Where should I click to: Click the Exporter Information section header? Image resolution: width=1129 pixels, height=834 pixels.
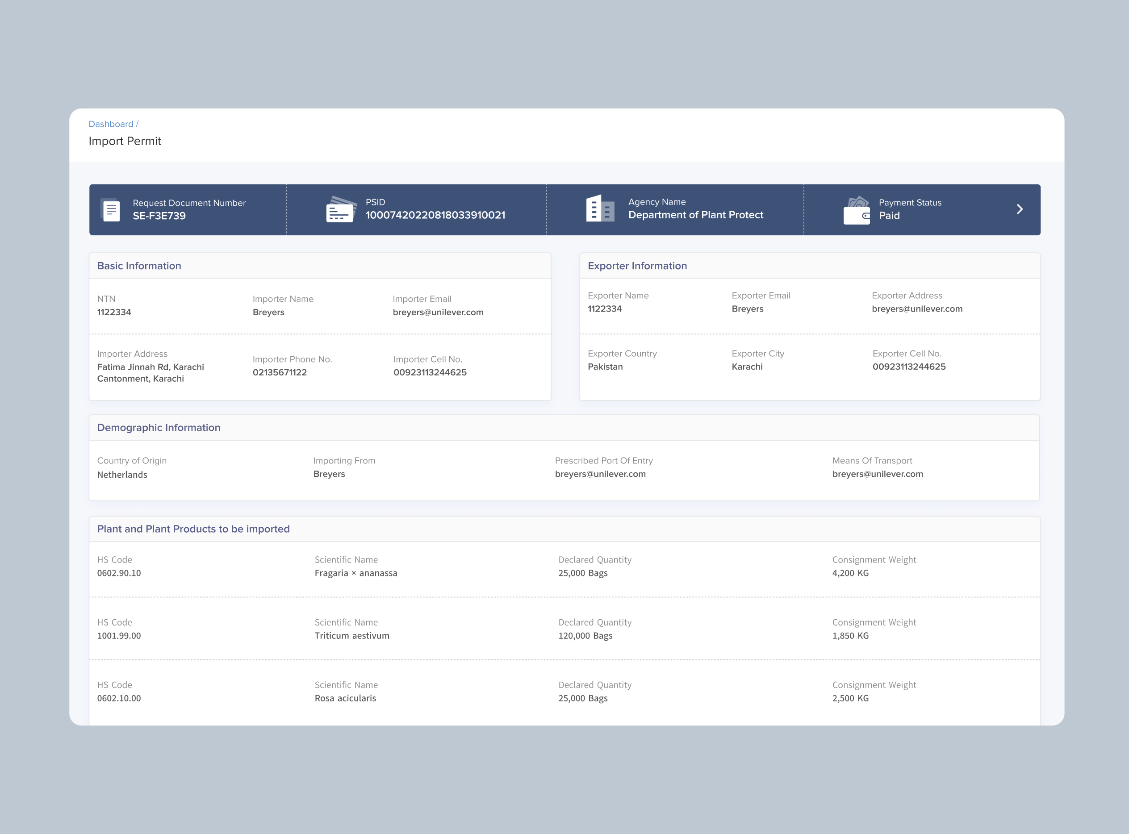637,266
